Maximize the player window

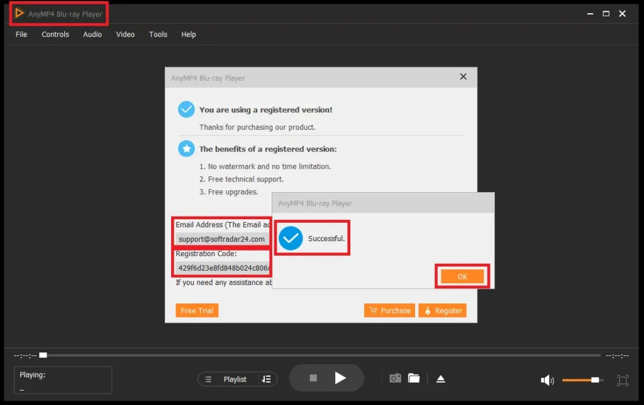click(x=606, y=14)
